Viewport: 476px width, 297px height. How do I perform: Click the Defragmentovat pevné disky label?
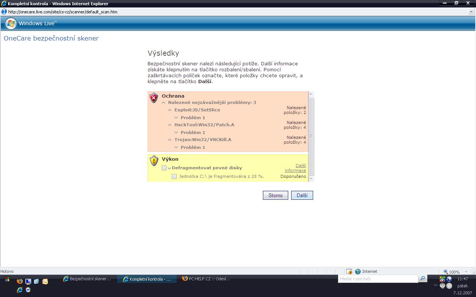coord(207,168)
